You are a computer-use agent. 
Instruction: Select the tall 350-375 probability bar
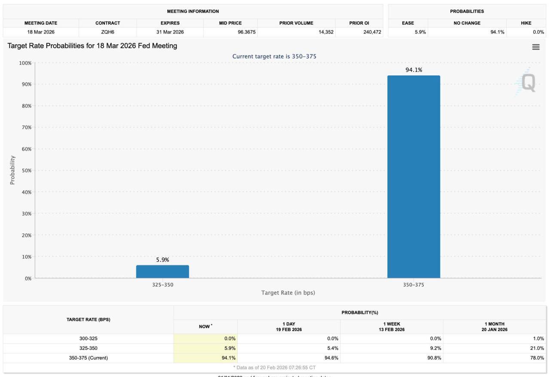pos(413,176)
